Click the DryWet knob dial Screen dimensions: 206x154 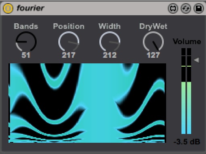[x=153, y=42]
